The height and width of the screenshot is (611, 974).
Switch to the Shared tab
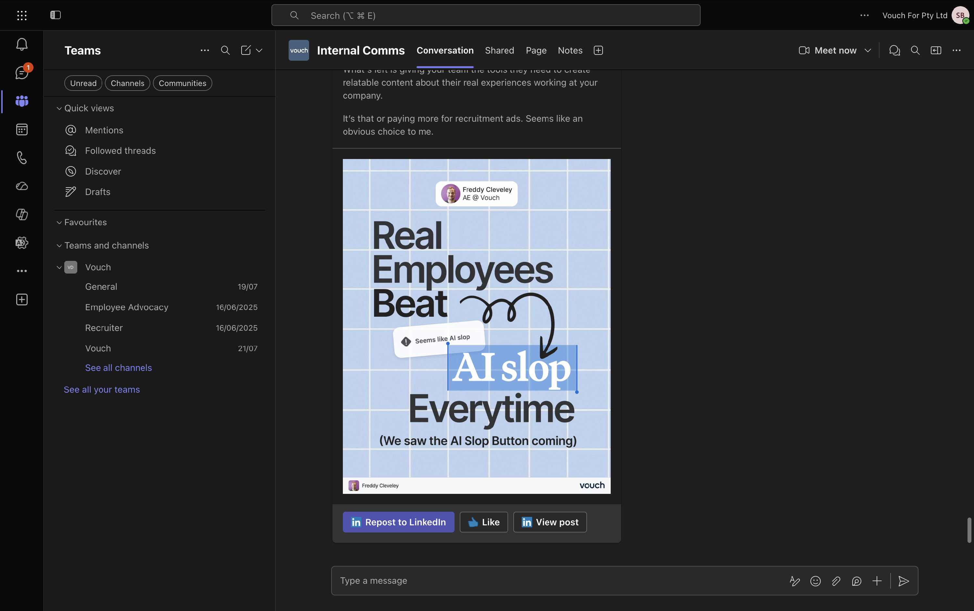point(499,51)
